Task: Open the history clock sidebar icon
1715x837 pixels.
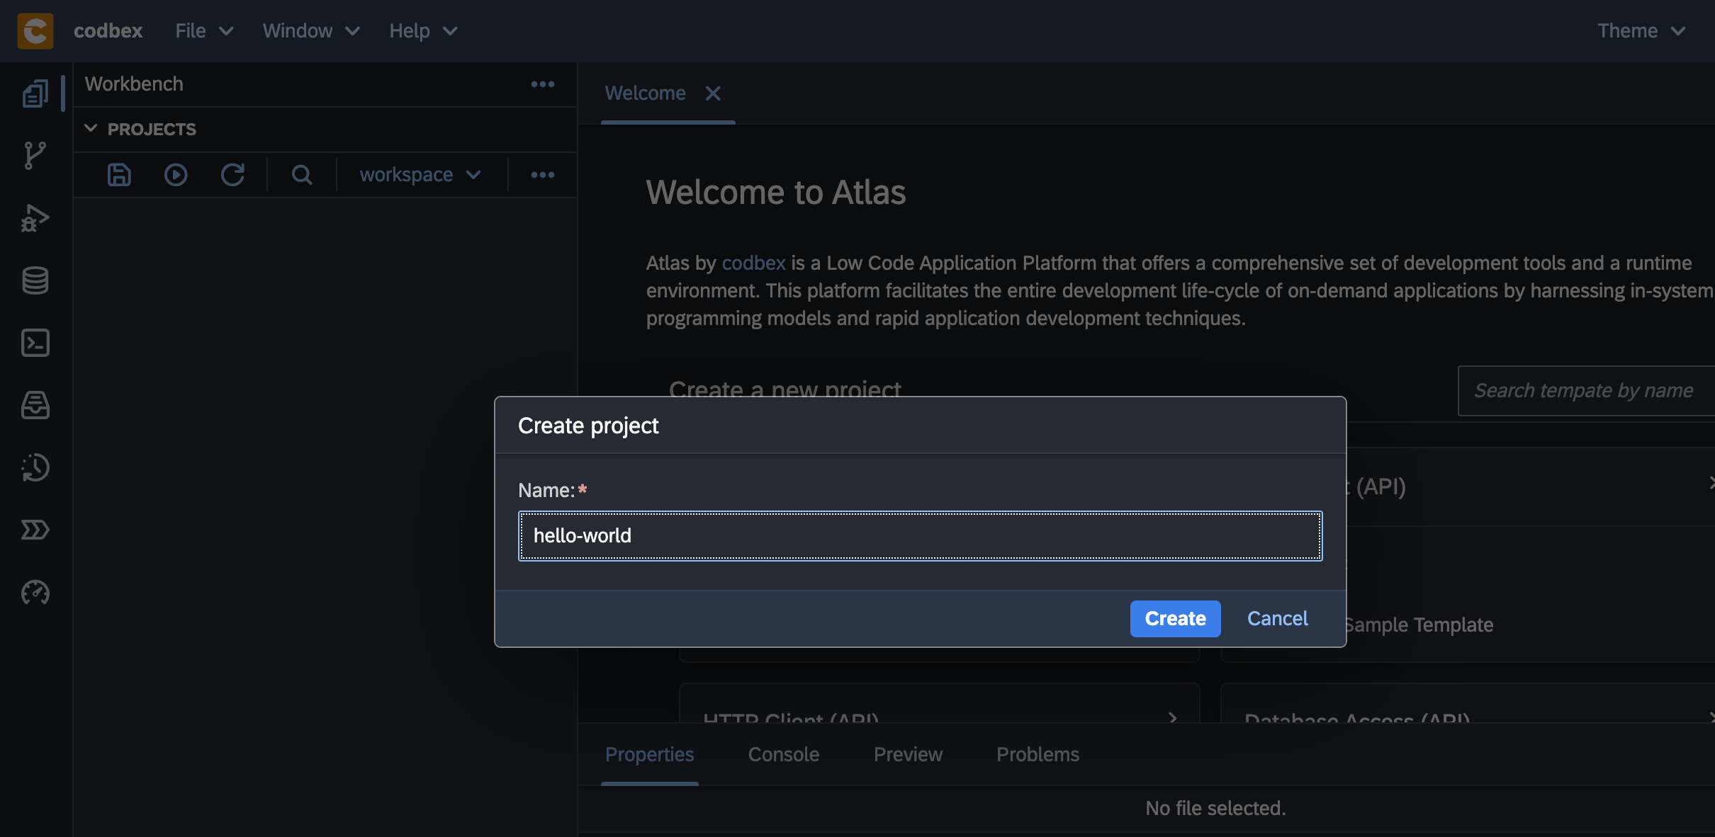Action: [x=35, y=467]
